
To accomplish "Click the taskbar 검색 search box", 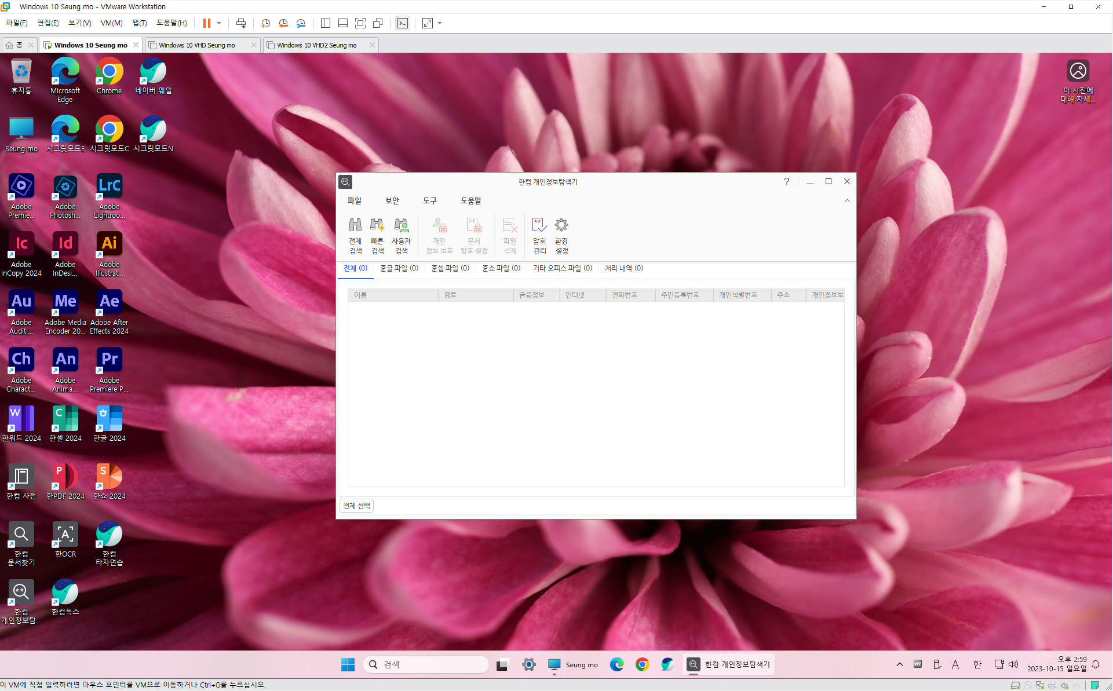I will tap(426, 664).
